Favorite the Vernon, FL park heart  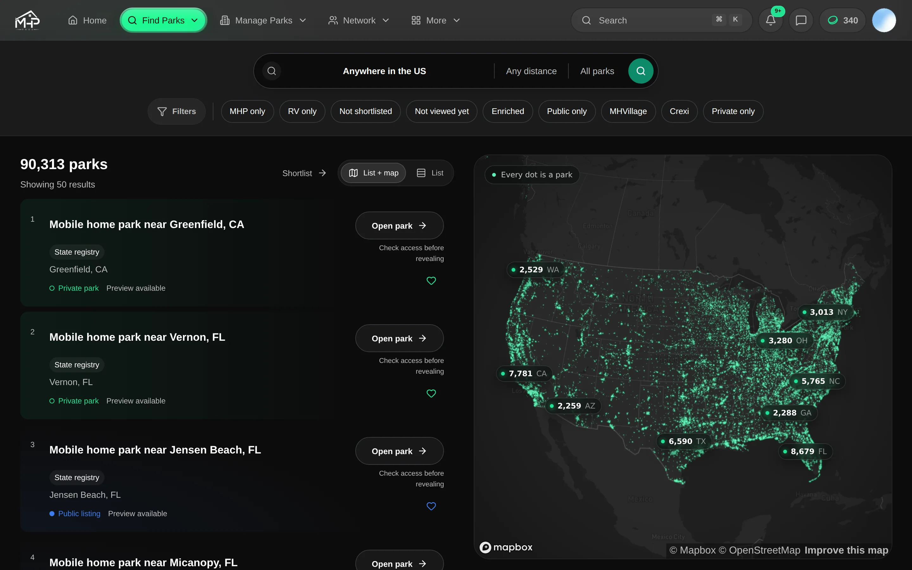(x=431, y=393)
